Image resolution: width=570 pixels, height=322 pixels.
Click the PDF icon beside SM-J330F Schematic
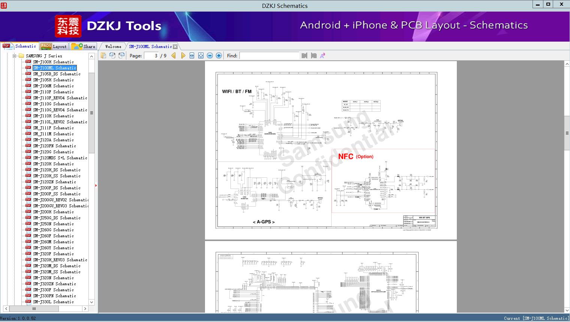point(28,290)
